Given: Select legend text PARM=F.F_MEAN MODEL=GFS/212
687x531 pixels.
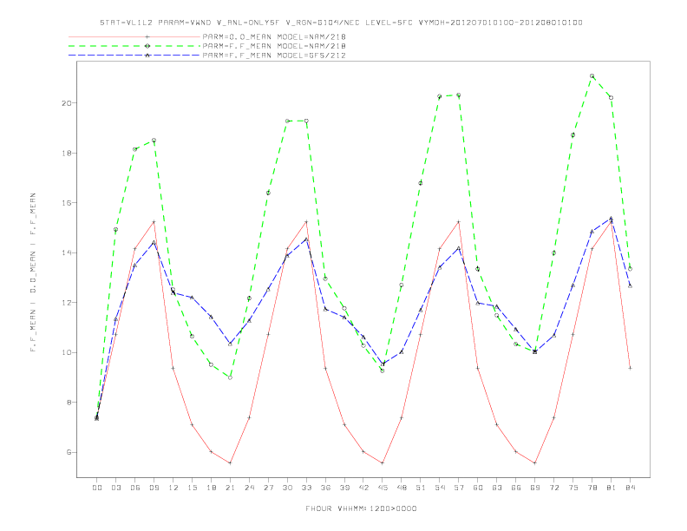Looking at the screenshot, I should [x=274, y=56].
